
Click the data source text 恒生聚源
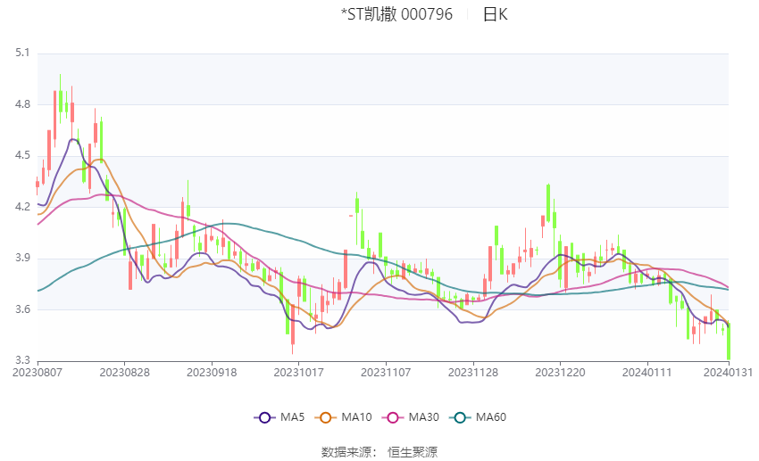413,452
